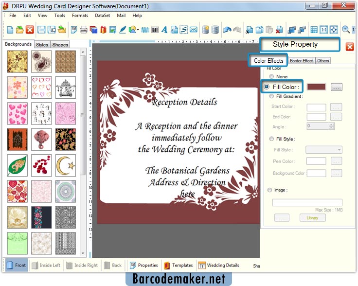Image resolution: width=358 pixels, height=286 pixels.
Task: Click the Pen Color swatch box
Action: (316, 161)
